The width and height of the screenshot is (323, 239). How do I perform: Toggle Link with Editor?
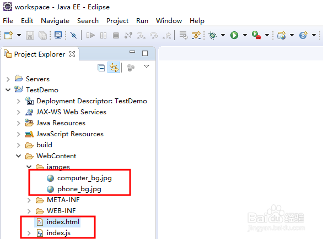(114, 68)
